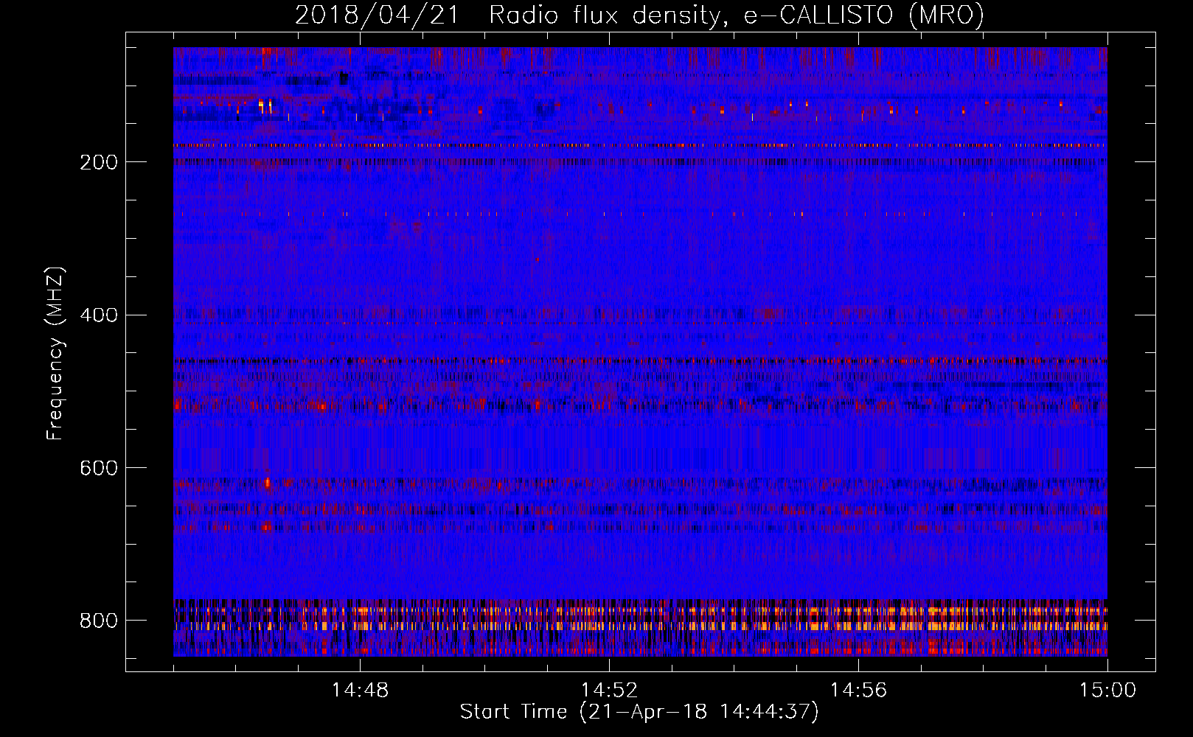Click the plot title "Radio flux density, e-CALLISTO (MRO)"
1193x737 pixels.
[x=737, y=15]
